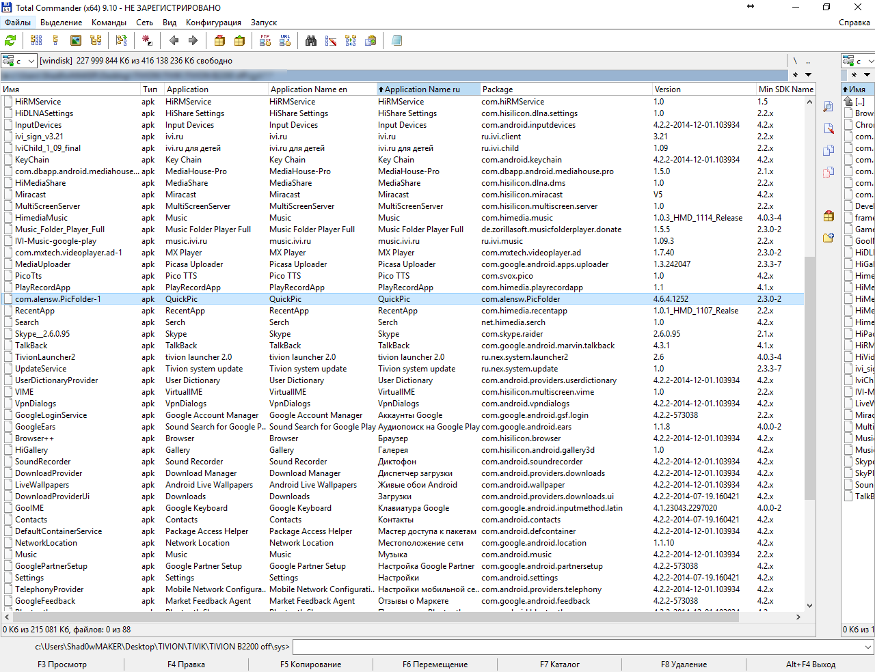
Task: Open the right panel directory history arrow
Action: (867, 75)
